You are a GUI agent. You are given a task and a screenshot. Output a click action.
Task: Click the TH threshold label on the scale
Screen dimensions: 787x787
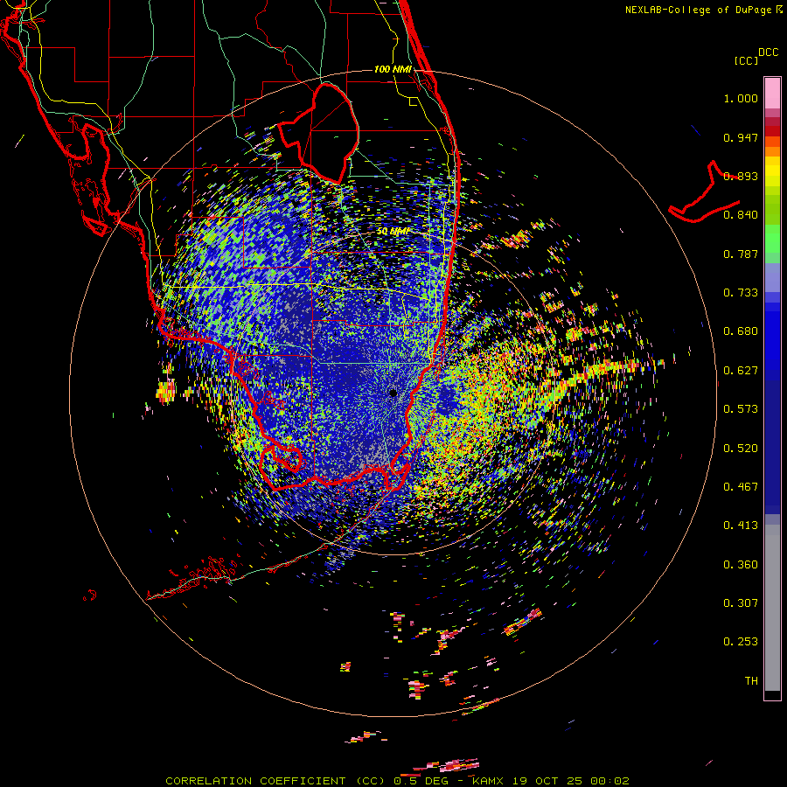pos(751,681)
